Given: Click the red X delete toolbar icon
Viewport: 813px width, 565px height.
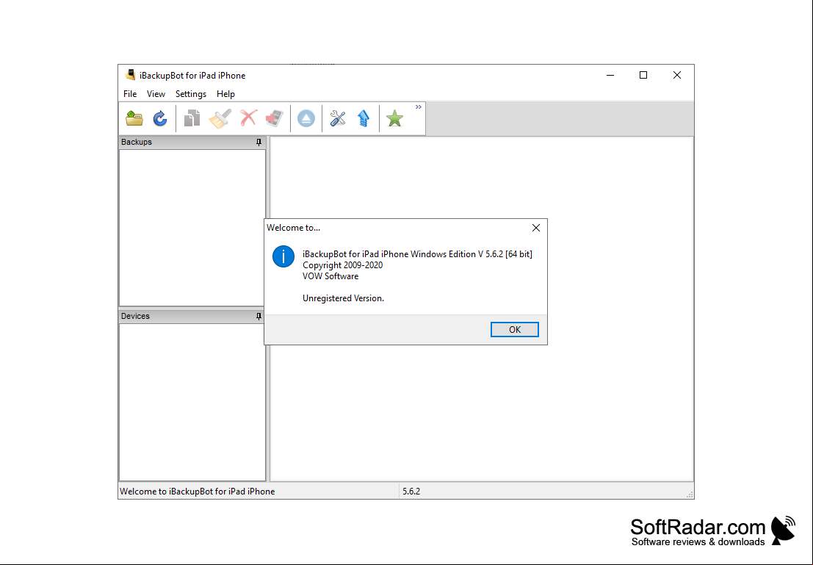Looking at the screenshot, I should (249, 118).
